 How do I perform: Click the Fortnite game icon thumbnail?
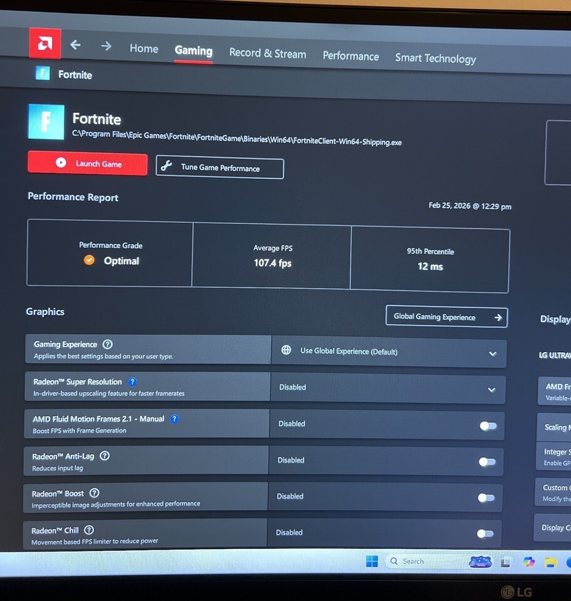46,121
